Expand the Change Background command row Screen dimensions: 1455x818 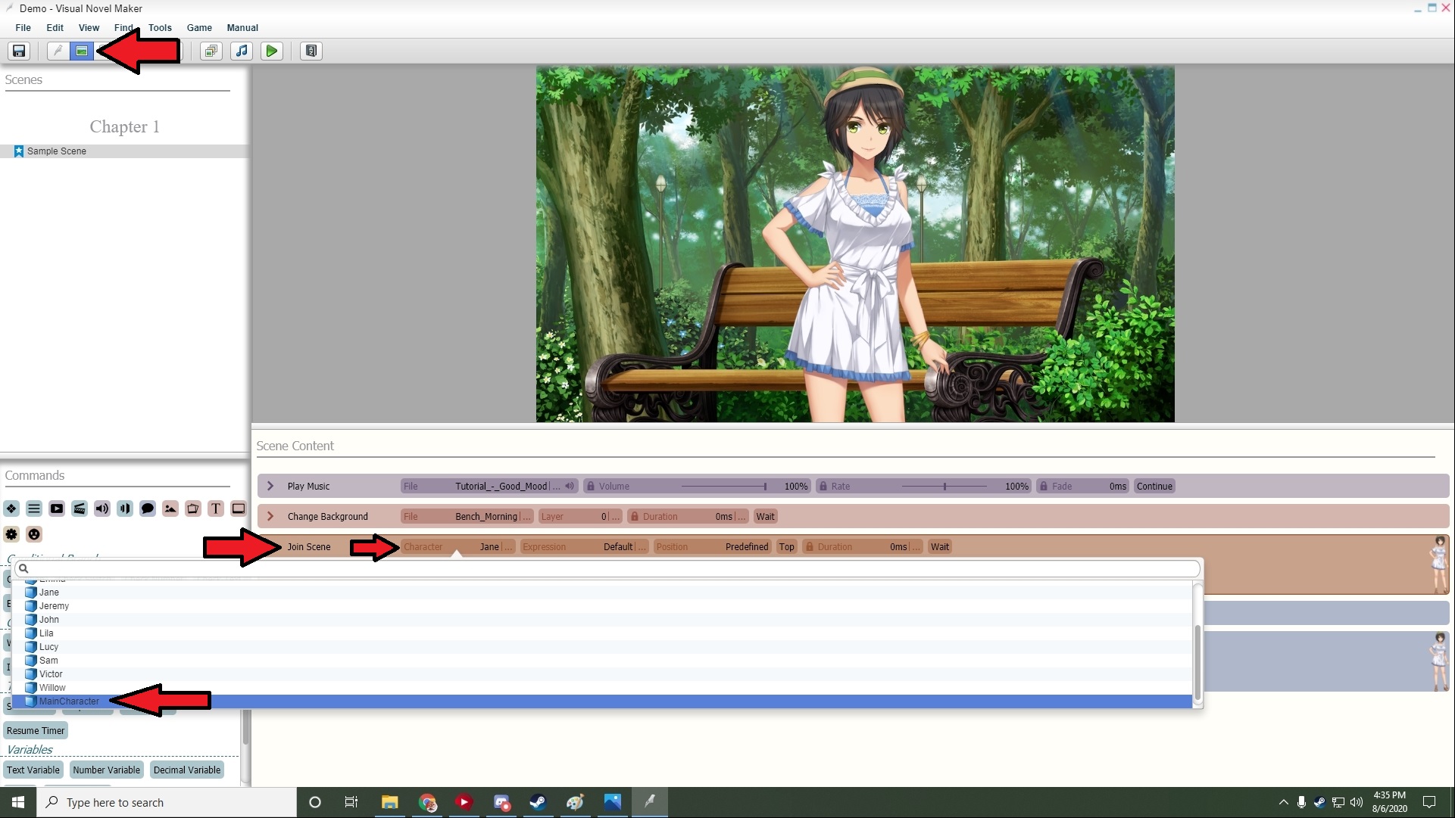270,517
